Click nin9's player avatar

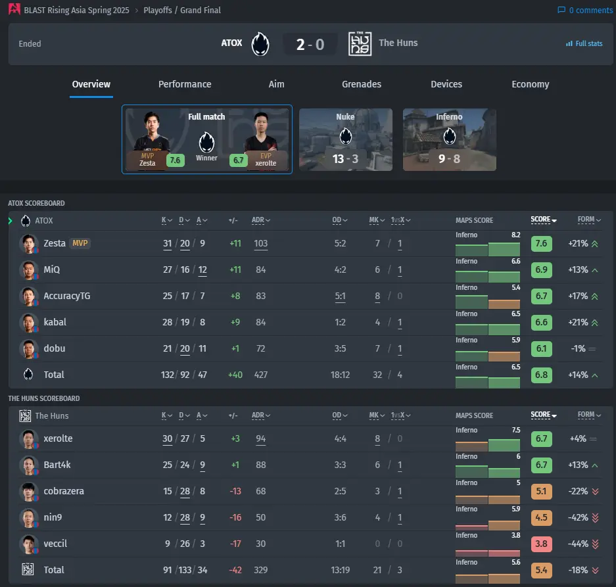(x=29, y=518)
